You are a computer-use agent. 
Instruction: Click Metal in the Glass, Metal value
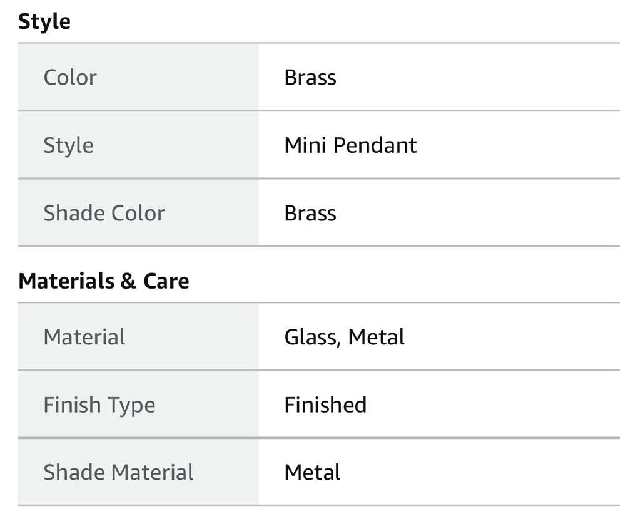pyautogui.click(x=377, y=338)
